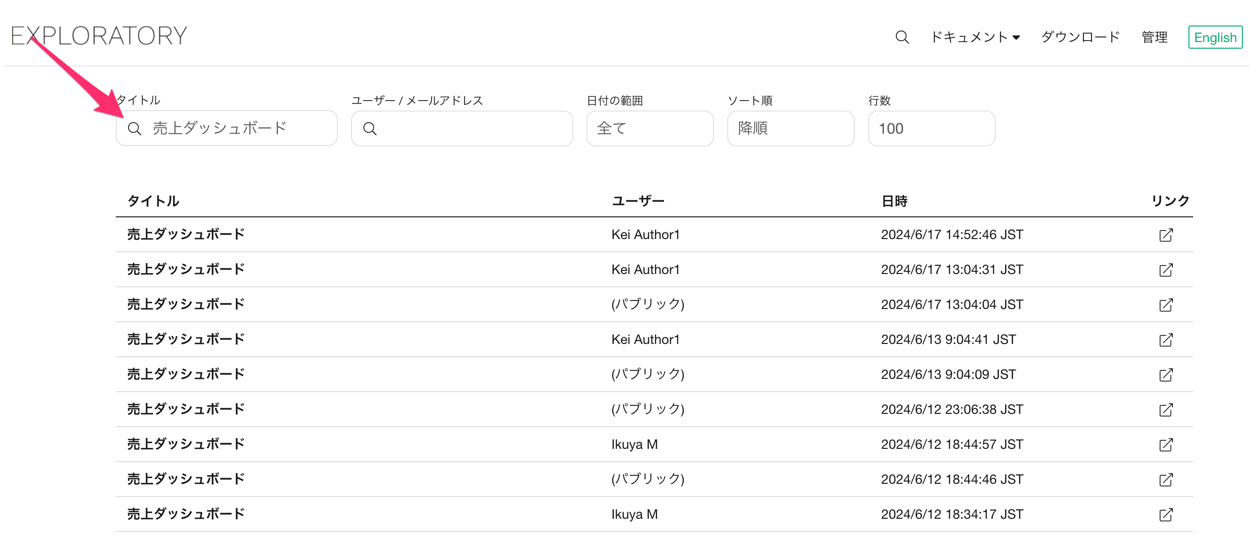Click timestamp 2024/6/12 18:34:17 JST
The height and width of the screenshot is (549, 1257).
952,515
